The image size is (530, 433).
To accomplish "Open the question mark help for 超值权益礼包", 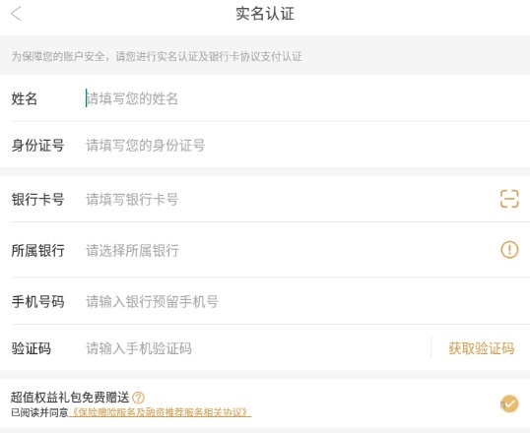I will click(x=138, y=398).
